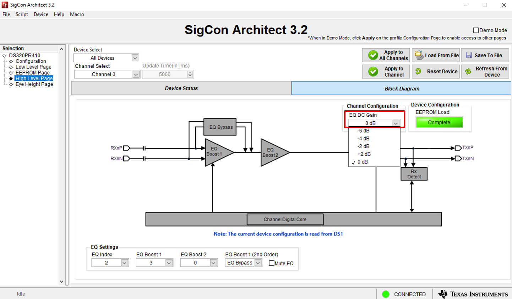Viewport: 512px width, 299px height.
Task: Click the TXnN output port symbol
Action: tap(458, 159)
